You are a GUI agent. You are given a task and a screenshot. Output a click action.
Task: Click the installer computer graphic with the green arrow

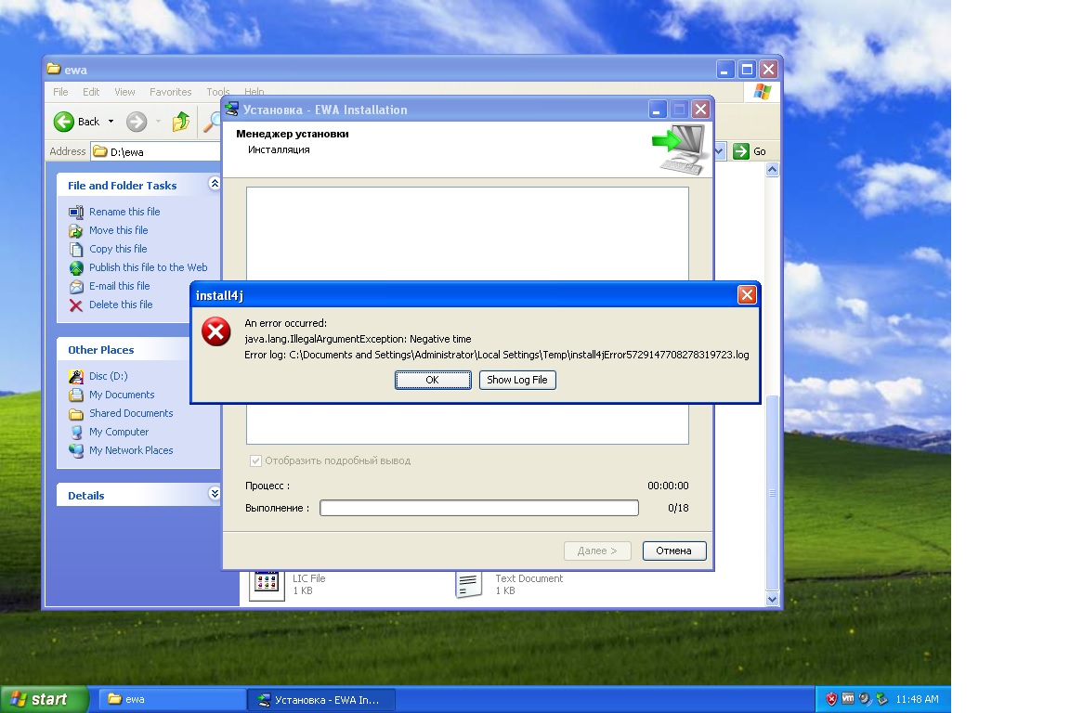click(679, 149)
